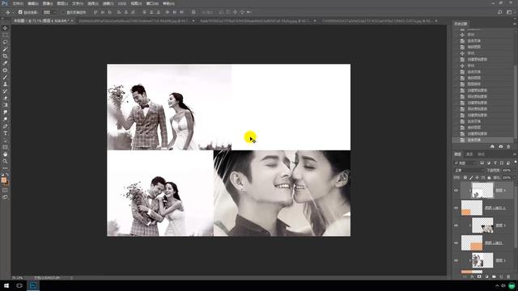
Task: Select the Clone Stamp tool
Action: 5,84
